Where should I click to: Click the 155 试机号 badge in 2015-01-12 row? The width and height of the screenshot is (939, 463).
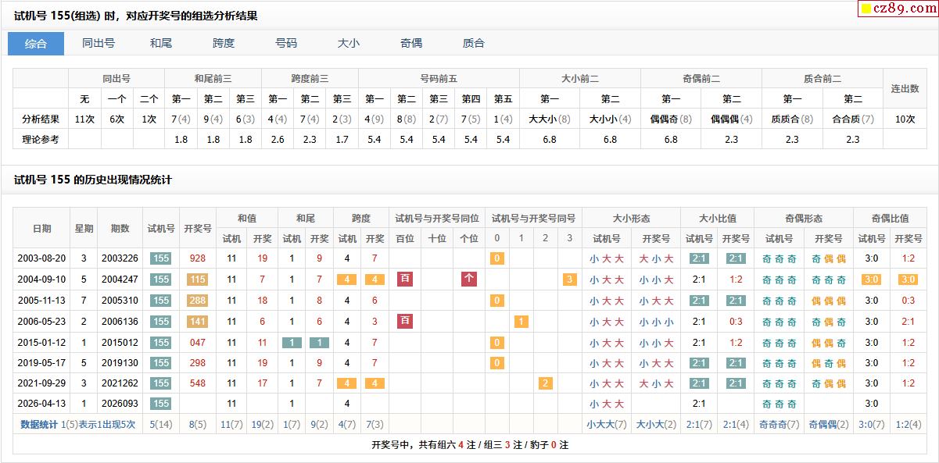(x=160, y=342)
